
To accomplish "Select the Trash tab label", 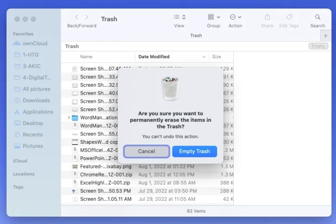I will click(x=196, y=35).
